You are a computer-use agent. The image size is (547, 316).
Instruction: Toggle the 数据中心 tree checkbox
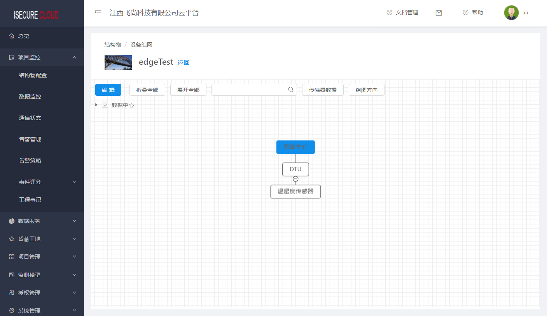point(105,105)
